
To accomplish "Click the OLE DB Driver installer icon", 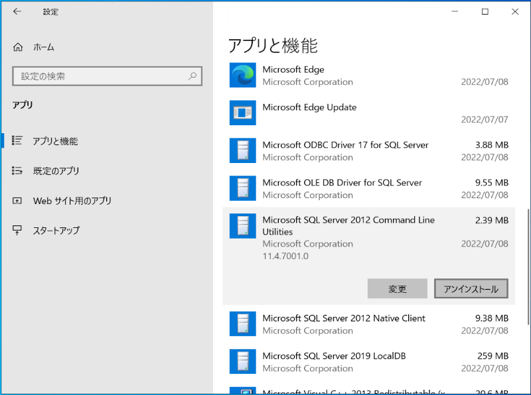I will coord(242,188).
